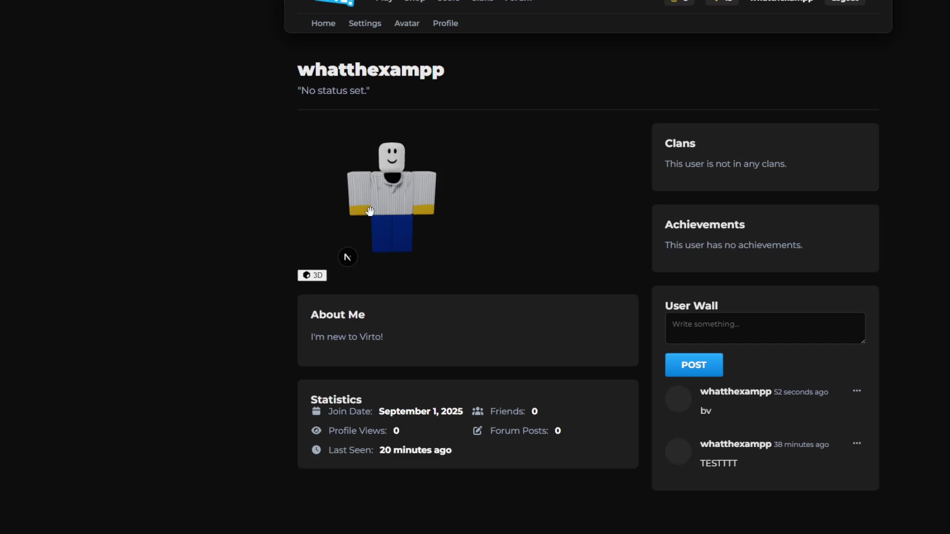Open the Settings sub-navigation tab
The height and width of the screenshot is (534, 950).
(x=365, y=23)
